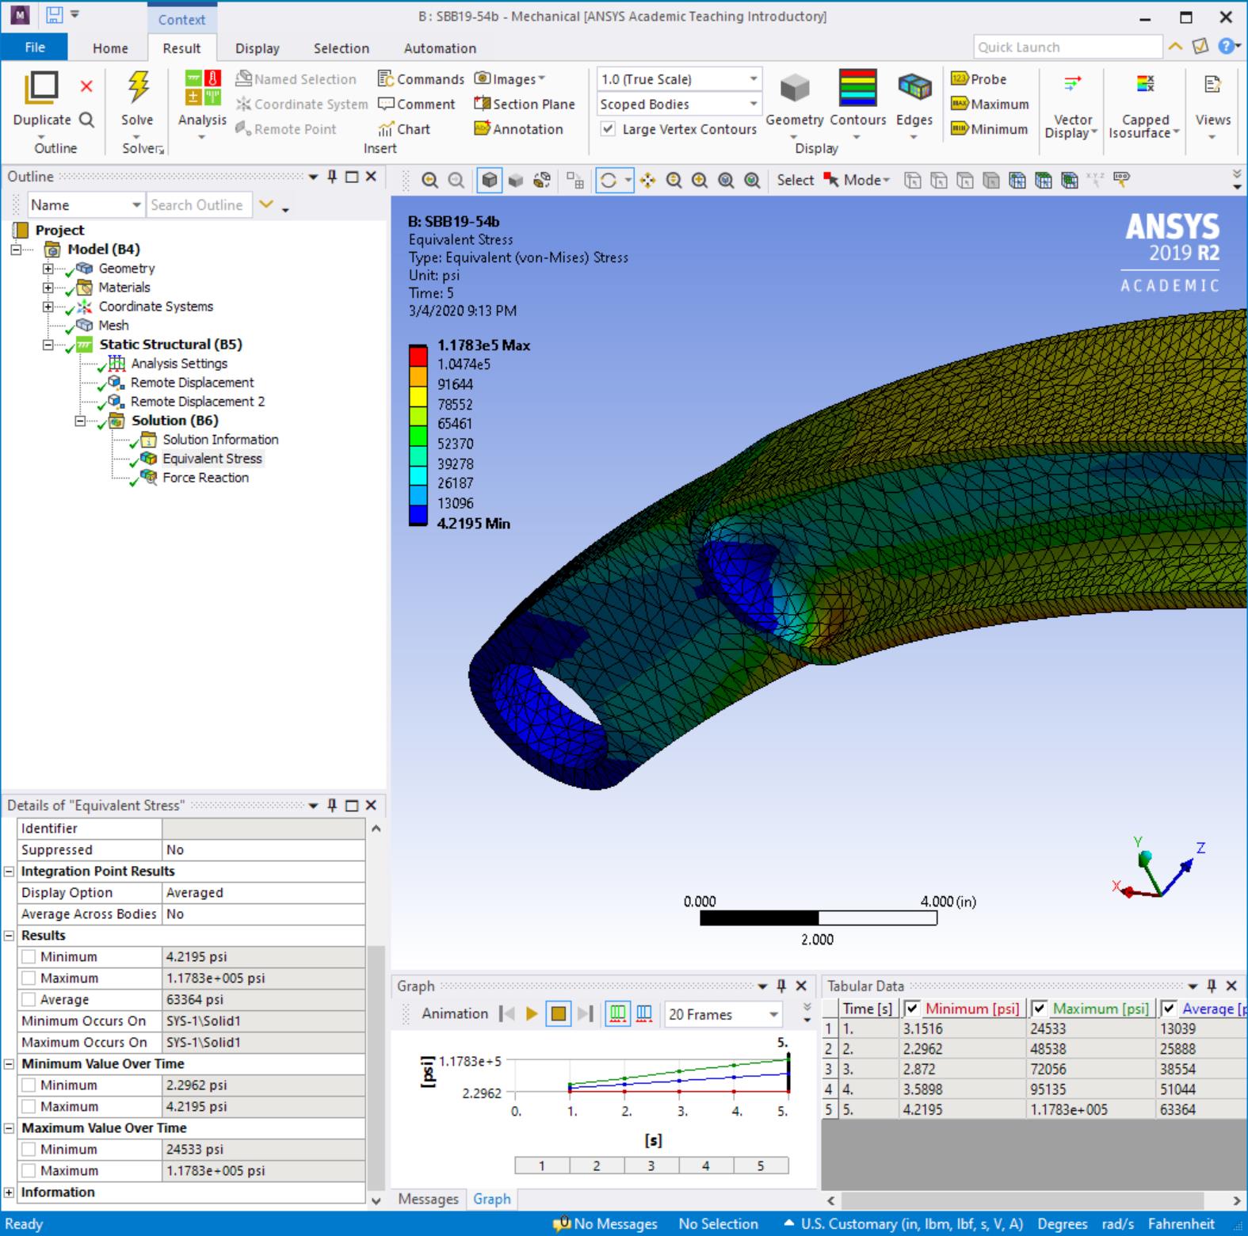1248x1236 pixels.
Task: Switch to the Home ribbon tab
Action: pos(110,48)
